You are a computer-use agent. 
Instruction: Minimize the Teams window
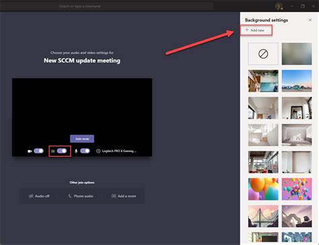click(x=292, y=6)
